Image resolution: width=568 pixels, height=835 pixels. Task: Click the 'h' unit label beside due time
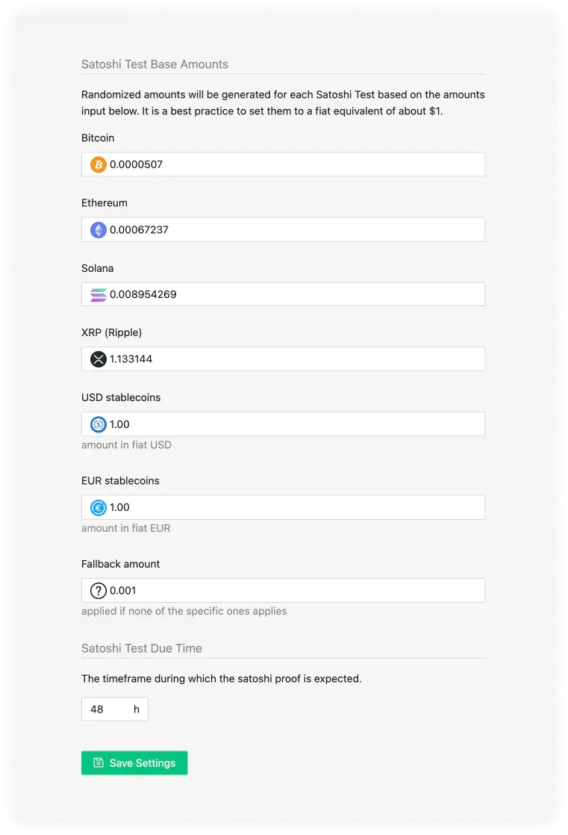coord(137,709)
